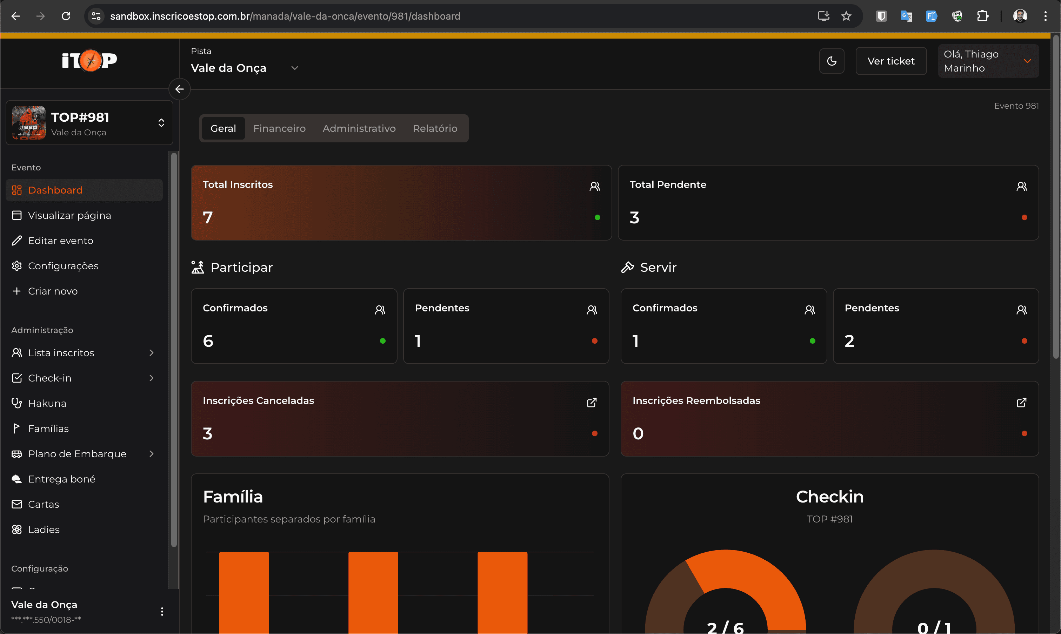This screenshot has height=634, width=1061.
Task: Click Criar novo
Action: pyautogui.click(x=84, y=291)
